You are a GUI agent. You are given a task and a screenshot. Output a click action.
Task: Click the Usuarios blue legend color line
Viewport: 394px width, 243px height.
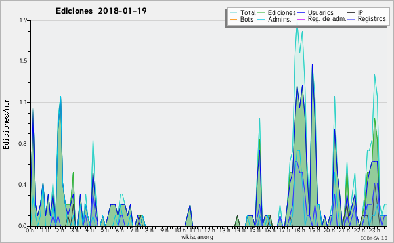(301, 13)
